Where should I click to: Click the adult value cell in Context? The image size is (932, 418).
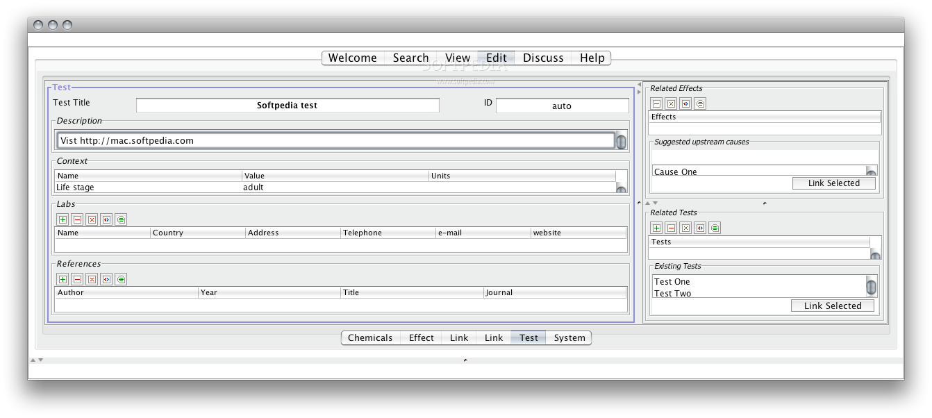(335, 187)
